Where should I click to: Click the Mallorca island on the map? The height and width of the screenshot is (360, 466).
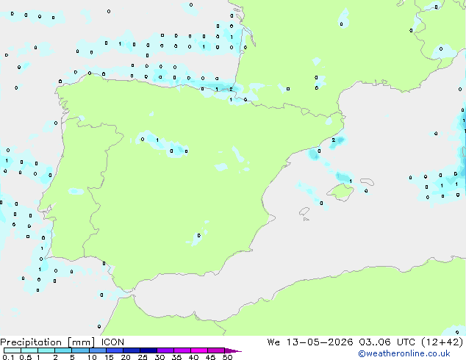click(x=340, y=192)
